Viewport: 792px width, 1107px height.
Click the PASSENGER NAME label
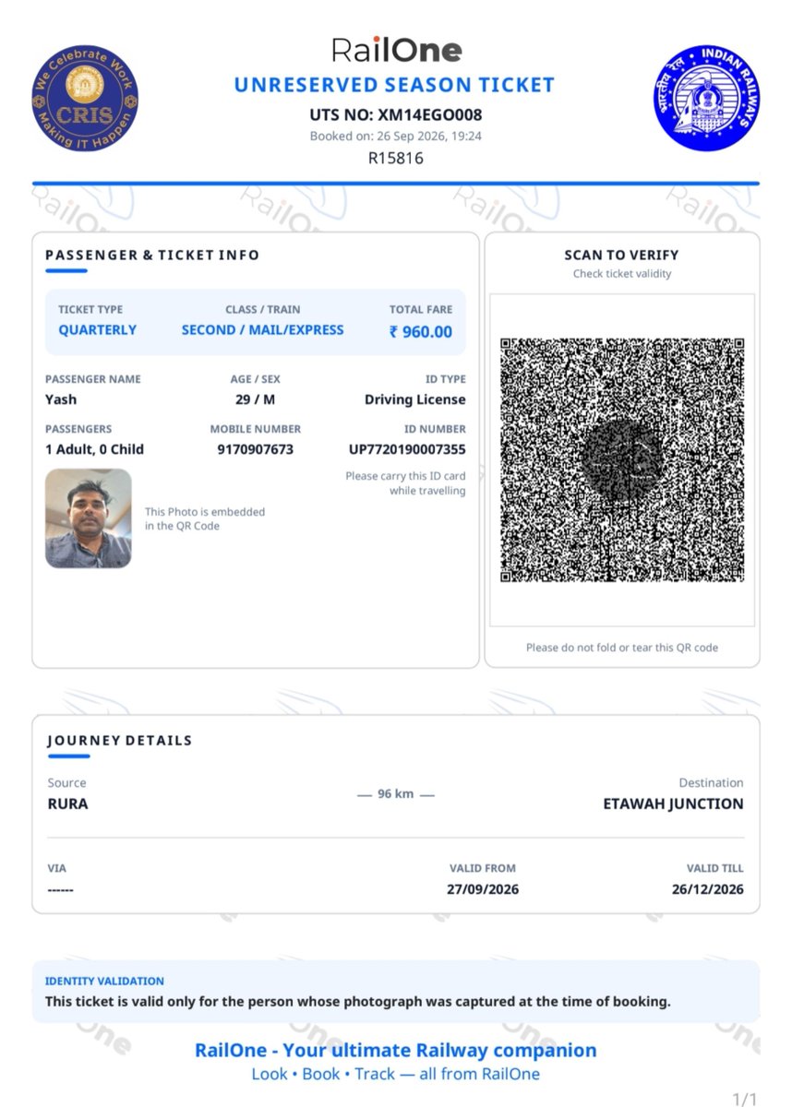point(93,379)
